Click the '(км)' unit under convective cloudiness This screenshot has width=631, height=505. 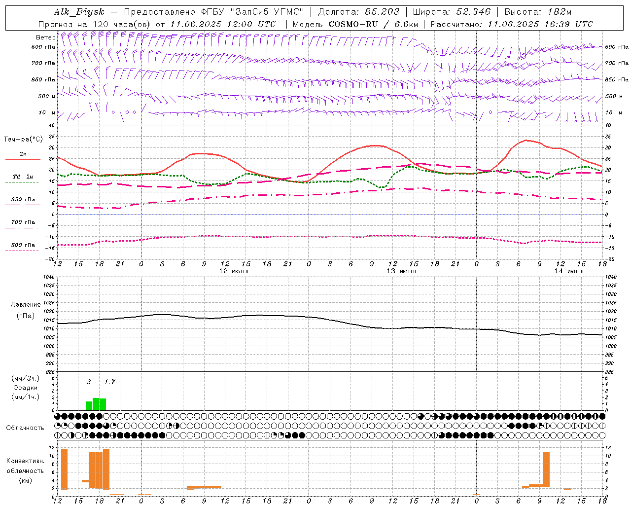[x=25, y=480]
